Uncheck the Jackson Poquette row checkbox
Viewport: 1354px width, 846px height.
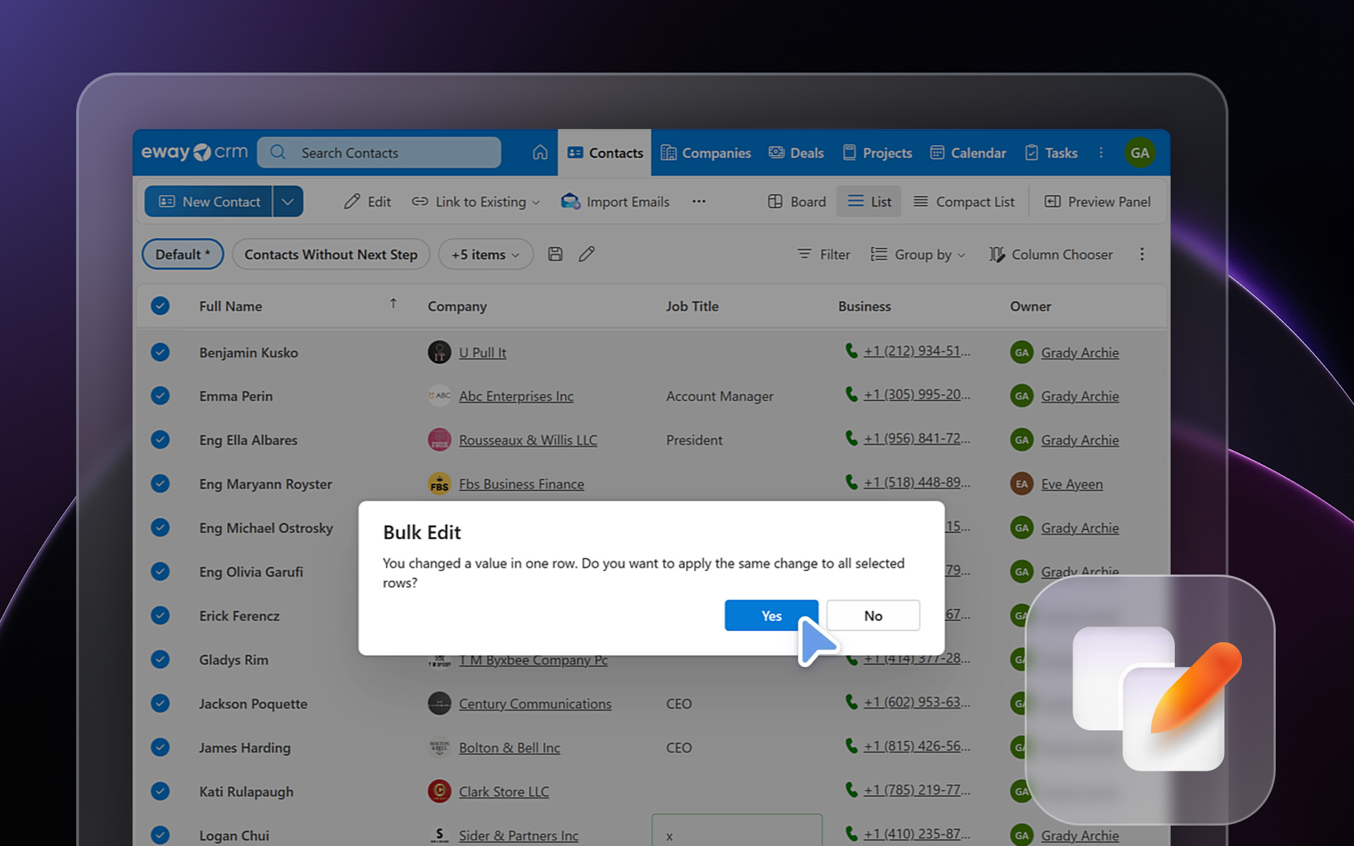coord(160,704)
